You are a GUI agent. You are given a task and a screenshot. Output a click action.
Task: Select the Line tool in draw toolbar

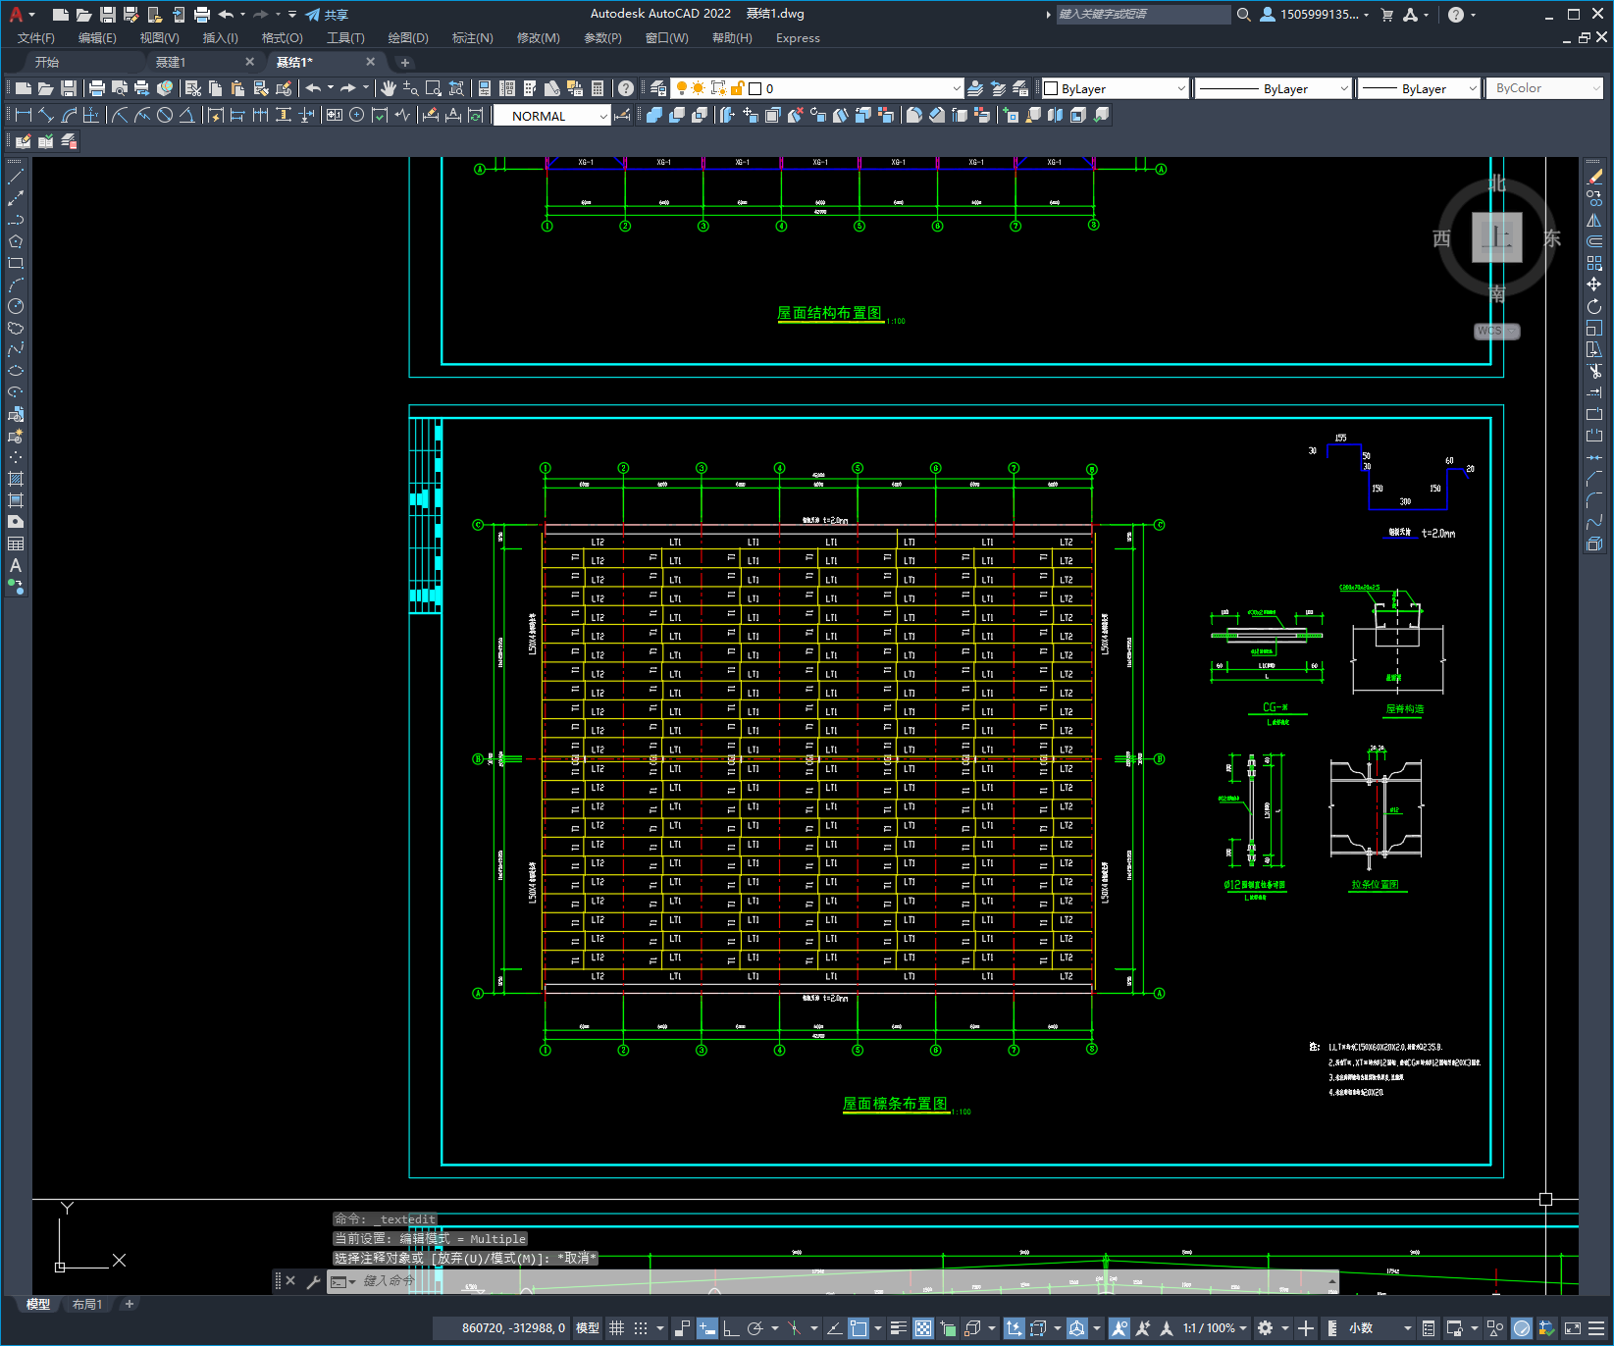pyautogui.click(x=16, y=177)
